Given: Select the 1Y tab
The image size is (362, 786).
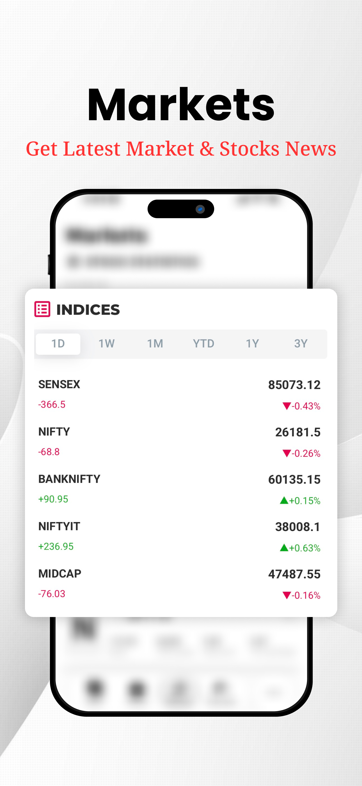Looking at the screenshot, I should pos(252,344).
